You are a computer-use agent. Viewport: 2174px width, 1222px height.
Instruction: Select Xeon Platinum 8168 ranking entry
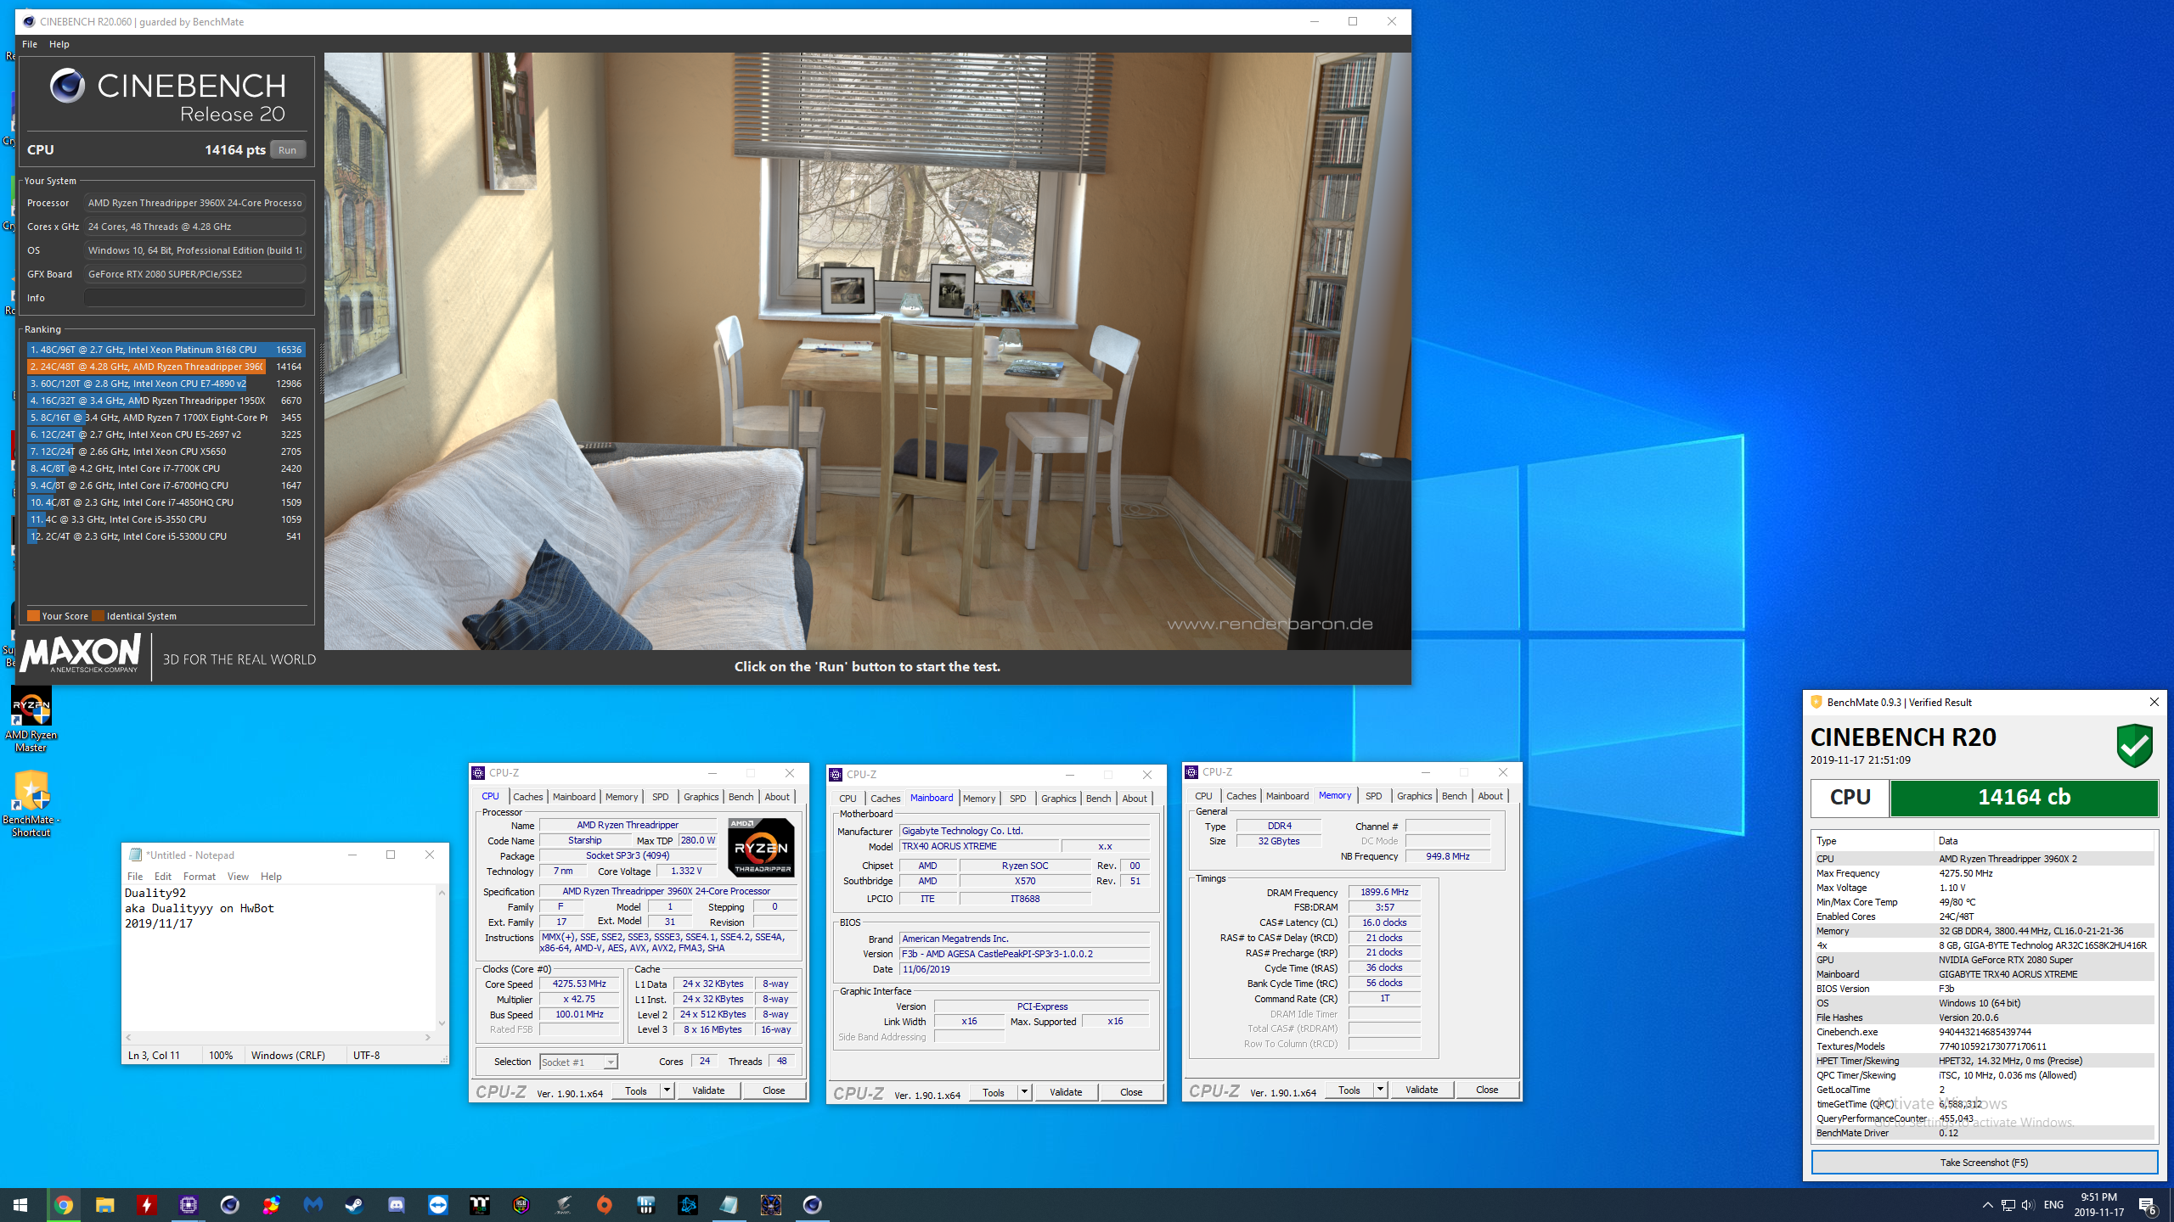tap(166, 350)
